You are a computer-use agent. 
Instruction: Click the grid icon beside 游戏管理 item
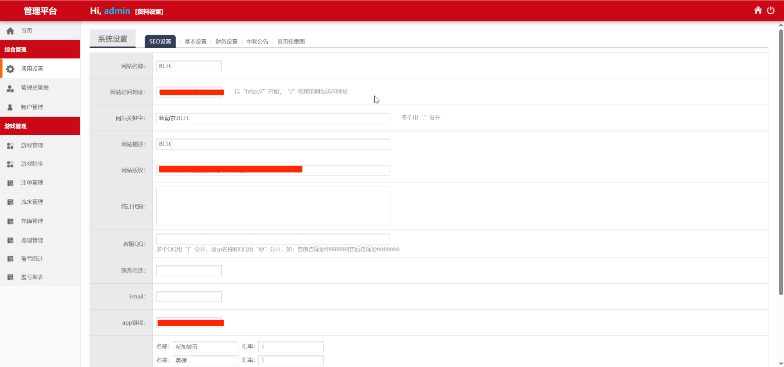tap(10, 145)
